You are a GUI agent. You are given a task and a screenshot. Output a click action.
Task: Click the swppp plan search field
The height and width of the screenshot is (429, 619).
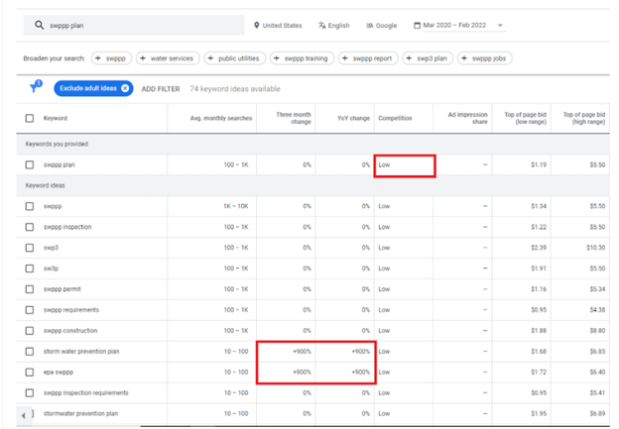coord(134,25)
